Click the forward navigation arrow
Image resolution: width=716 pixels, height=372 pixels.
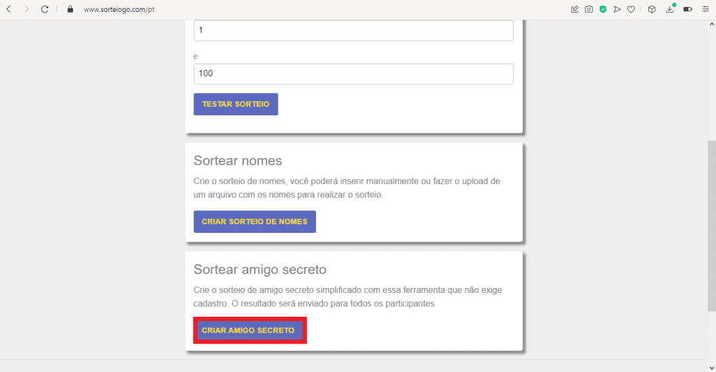tap(27, 9)
